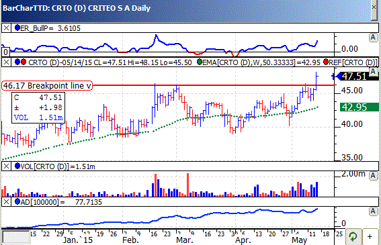Click the VOL[CRTO (D)]=1.51m label
This screenshot has height=245, width=381.
[x=58, y=166]
